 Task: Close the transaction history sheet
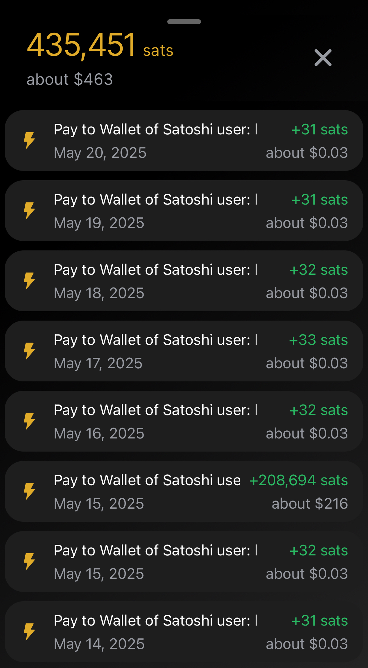[x=323, y=58]
